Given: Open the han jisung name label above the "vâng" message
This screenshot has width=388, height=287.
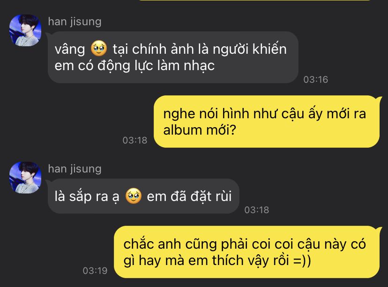Looking at the screenshot, I should (x=75, y=22).
